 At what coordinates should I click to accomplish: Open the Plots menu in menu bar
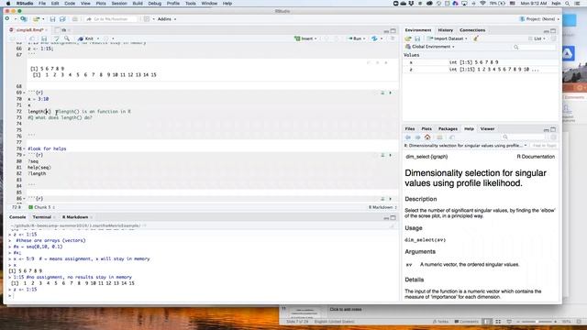[101, 4]
